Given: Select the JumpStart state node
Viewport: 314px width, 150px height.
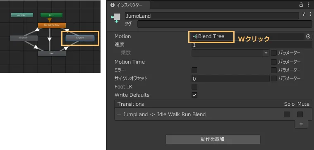Looking at the screenshot, I should (24, 38).
